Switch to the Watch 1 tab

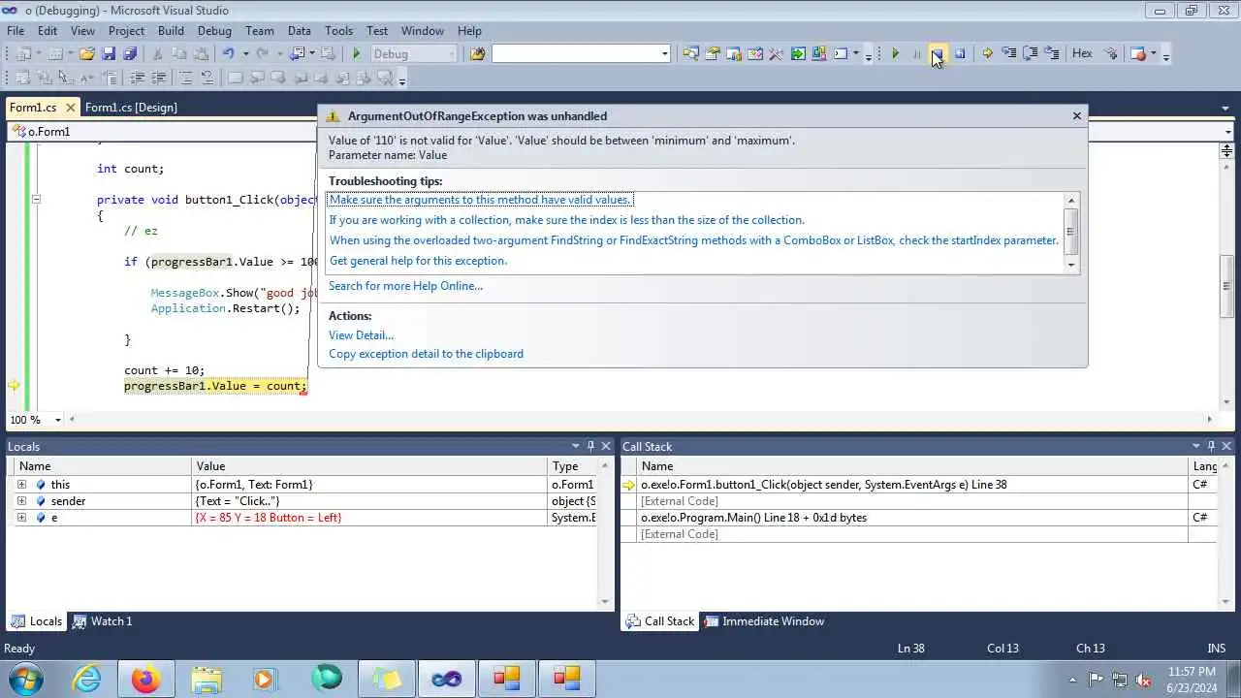[x=103, y=621]
